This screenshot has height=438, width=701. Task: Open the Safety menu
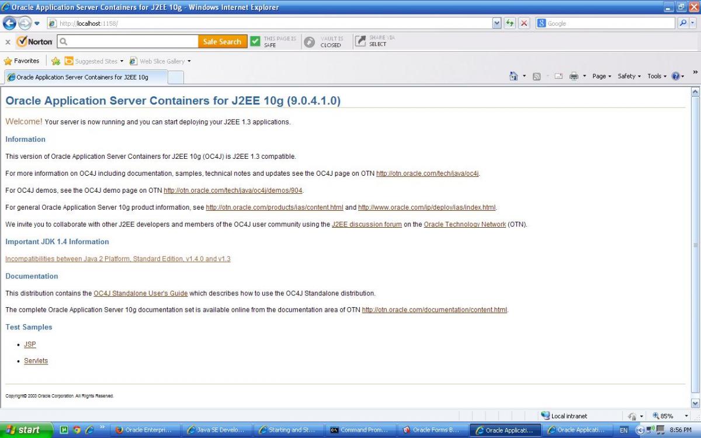(x=629, y=77)
